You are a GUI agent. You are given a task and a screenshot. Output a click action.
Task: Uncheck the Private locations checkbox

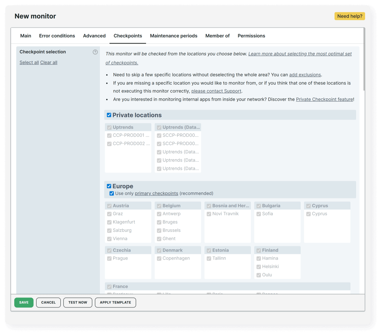coord(109,115)
